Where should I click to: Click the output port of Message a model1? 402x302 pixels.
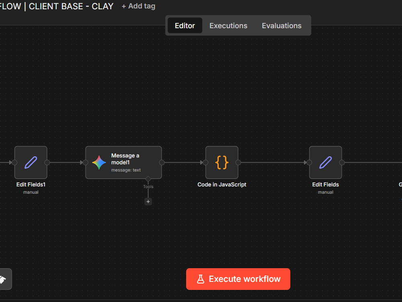click(162, 162)
